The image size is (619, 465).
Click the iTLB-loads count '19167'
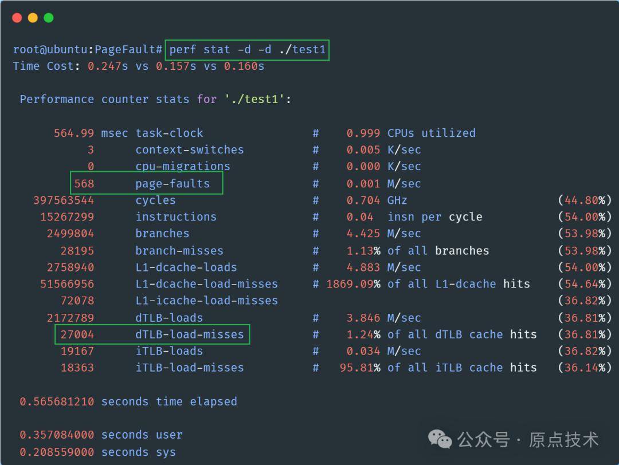tap(77, 350)
